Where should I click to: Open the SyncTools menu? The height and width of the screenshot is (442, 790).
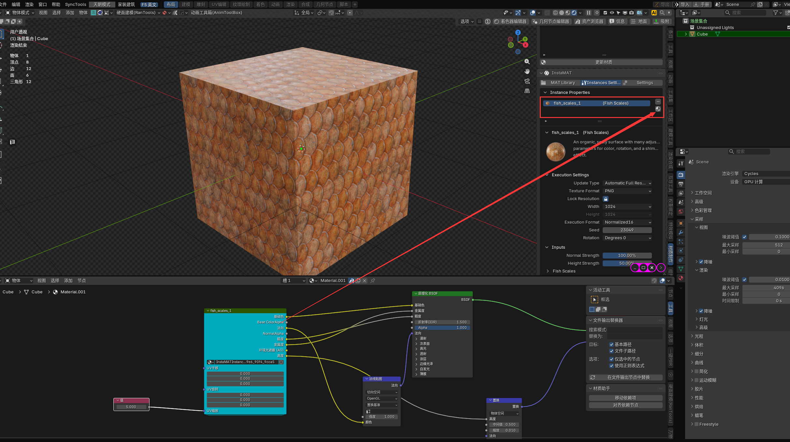[x=76, y=4]
